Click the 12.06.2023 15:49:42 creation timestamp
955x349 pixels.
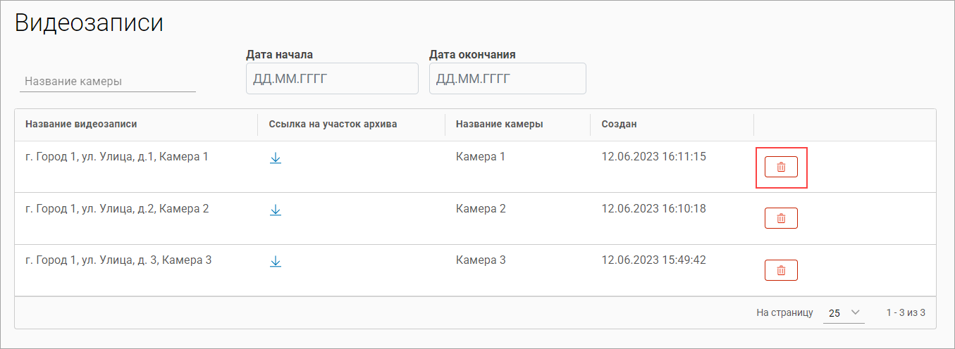(x=653, y=260)
